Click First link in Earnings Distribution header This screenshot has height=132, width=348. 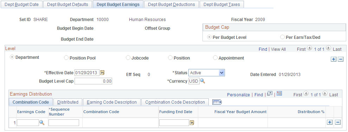(x=298, y=95)
